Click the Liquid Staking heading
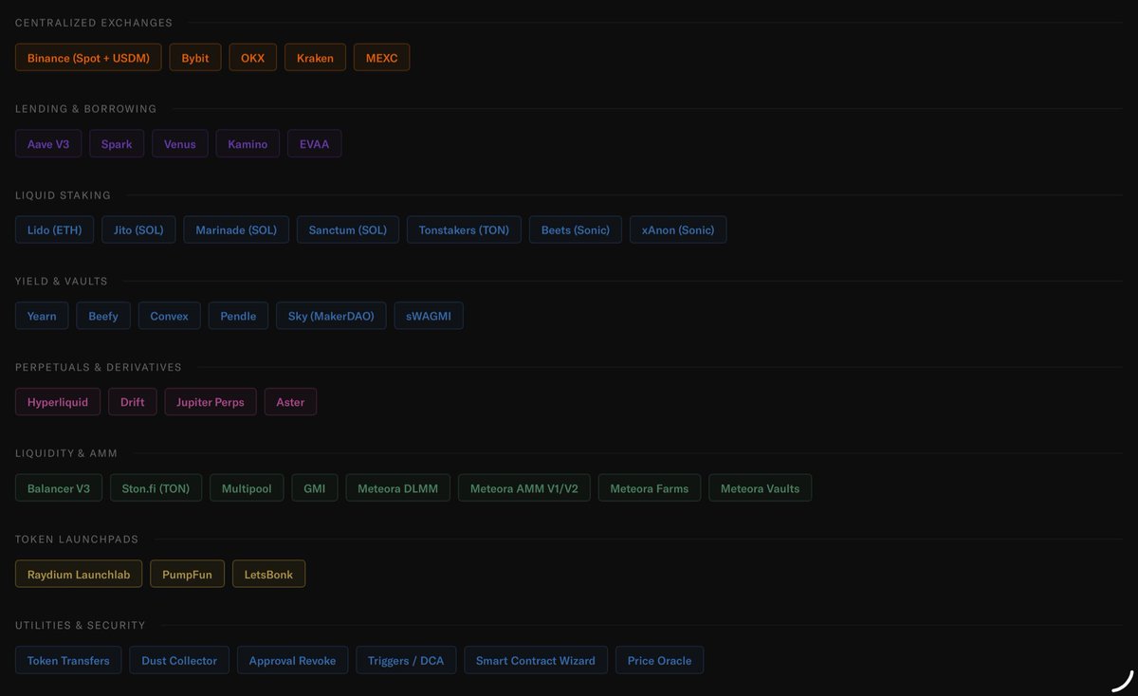 pos(63,195)
